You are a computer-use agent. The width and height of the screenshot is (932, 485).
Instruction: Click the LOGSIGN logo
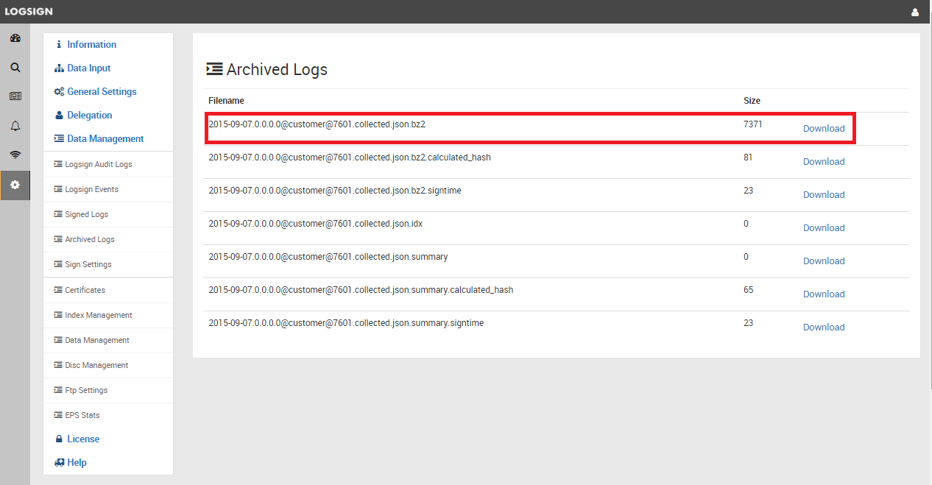coord(29,12)
